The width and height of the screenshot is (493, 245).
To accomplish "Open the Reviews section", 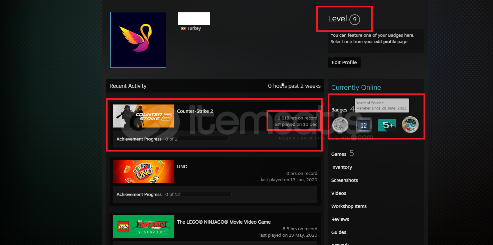I will (x=340, y=219).
